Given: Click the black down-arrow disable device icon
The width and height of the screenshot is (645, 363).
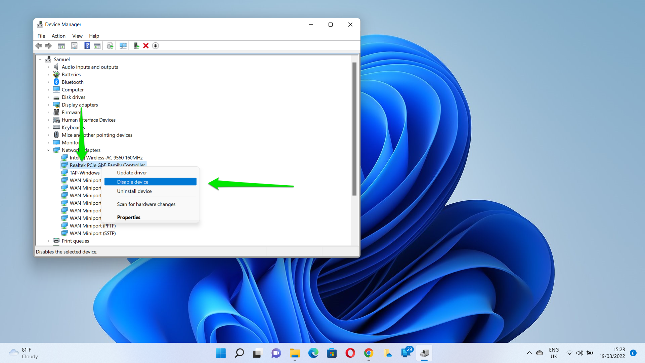Looking at the screenshot, I should pyautogui.click(x=155, y=46).
